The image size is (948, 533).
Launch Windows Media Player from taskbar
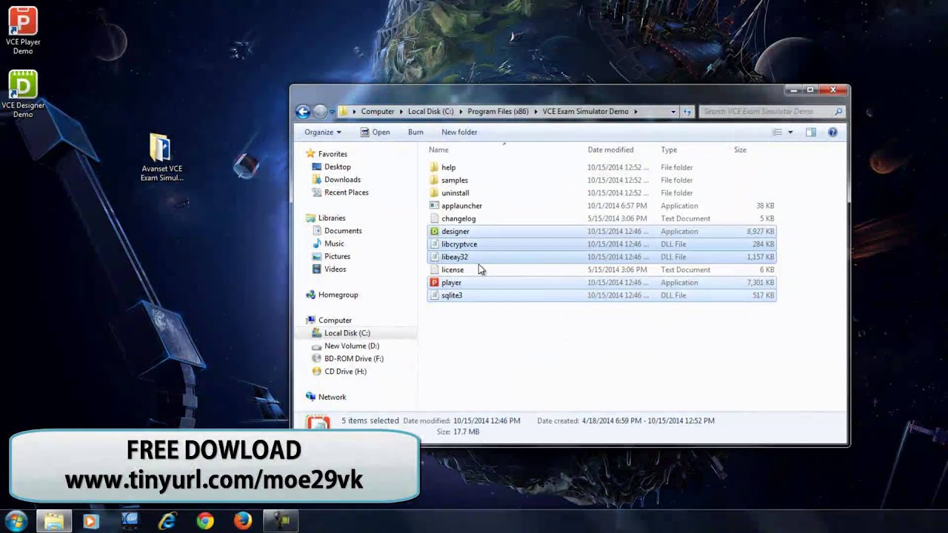pyautogui.click(x=90, y=521)
